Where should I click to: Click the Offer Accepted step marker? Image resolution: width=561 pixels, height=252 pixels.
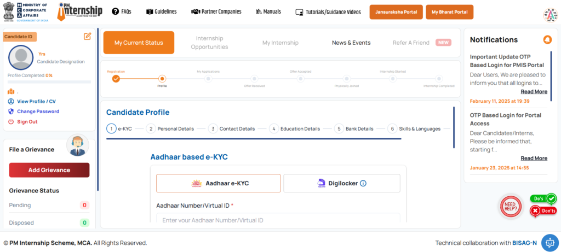click(x=301, y=79)
